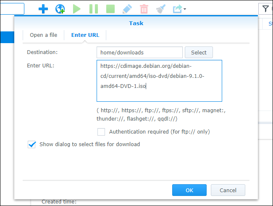Click the Cancel button
273x206 pixels.
coord(228,190)
